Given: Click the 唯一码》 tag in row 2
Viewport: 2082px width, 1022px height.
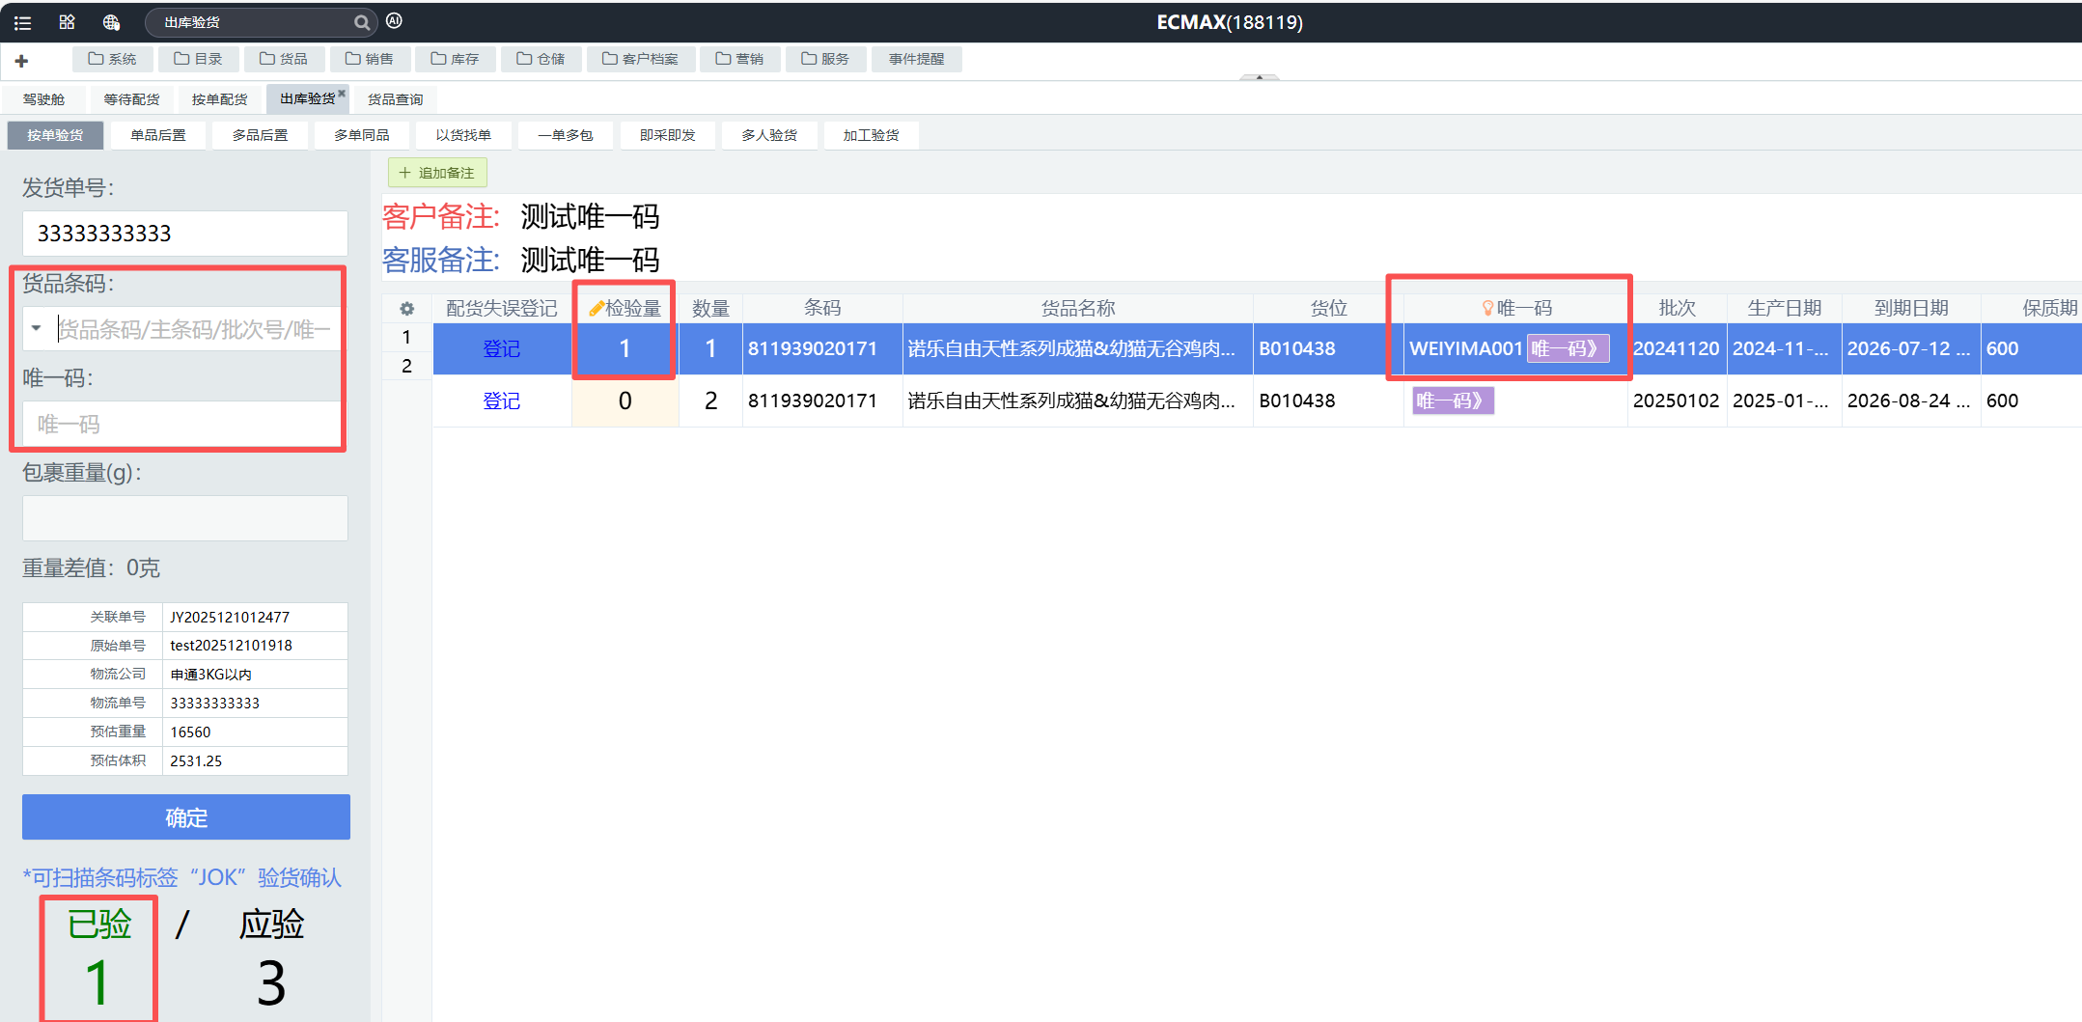Looking at the screenshot, I should coord(1453,401).
